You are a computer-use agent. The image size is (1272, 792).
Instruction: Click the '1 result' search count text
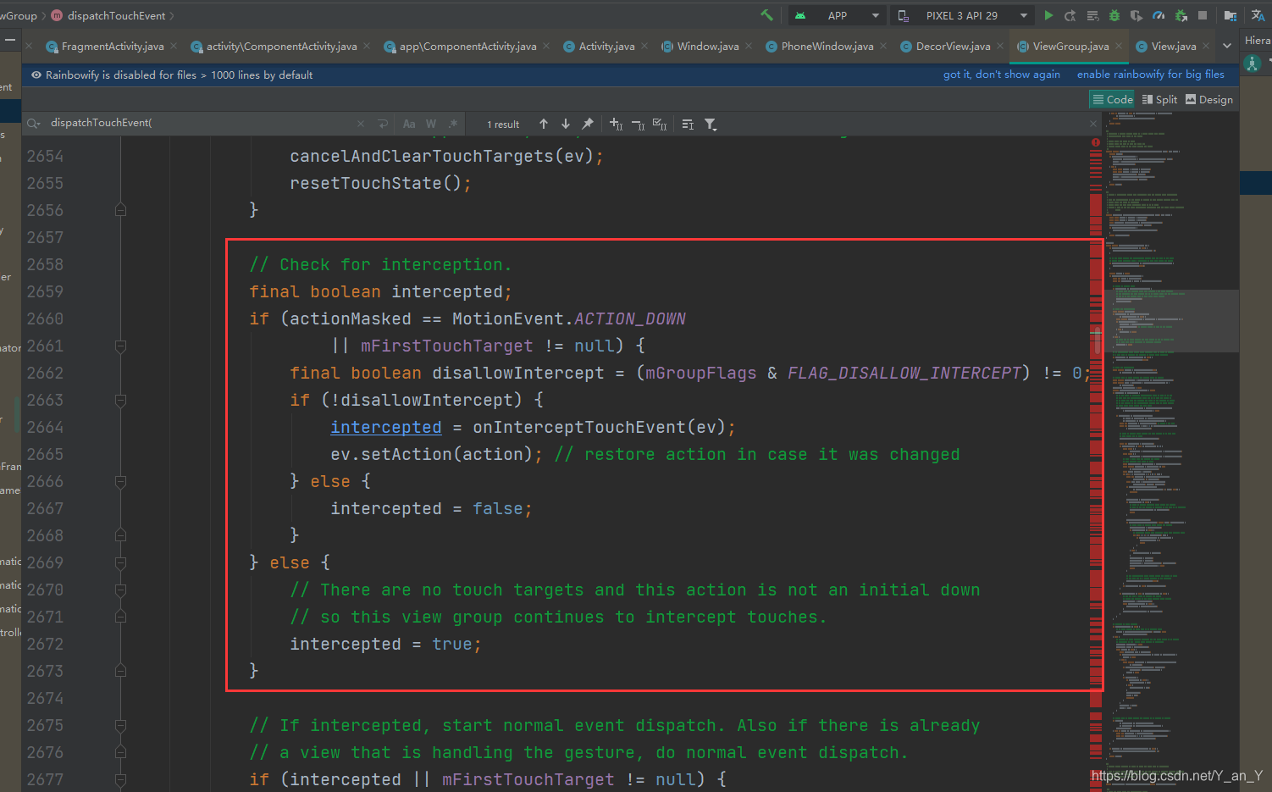(503, 125)
